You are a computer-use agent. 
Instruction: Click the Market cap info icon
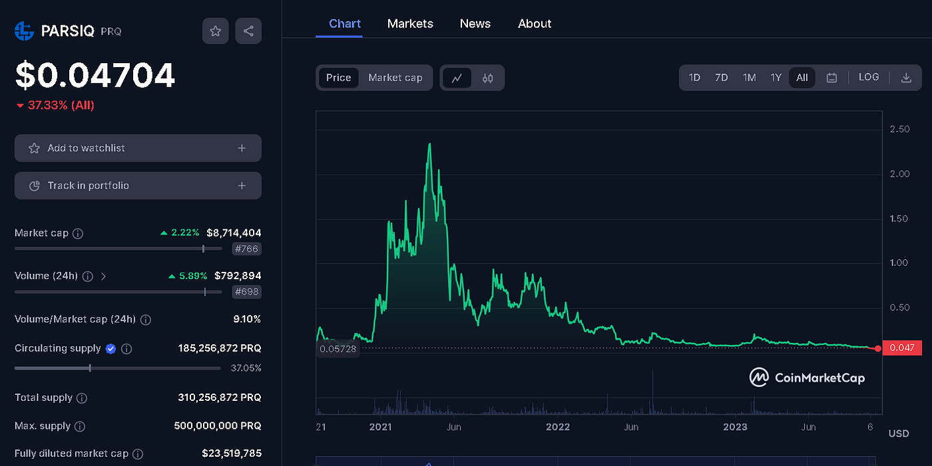tap(78, 233)
